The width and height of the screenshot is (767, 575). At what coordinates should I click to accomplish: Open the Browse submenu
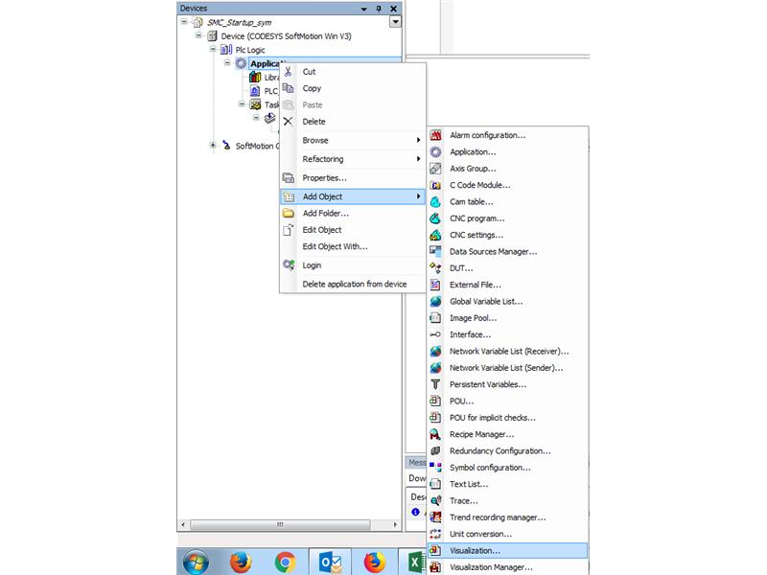pyautogui.click(x=353, y=140)
